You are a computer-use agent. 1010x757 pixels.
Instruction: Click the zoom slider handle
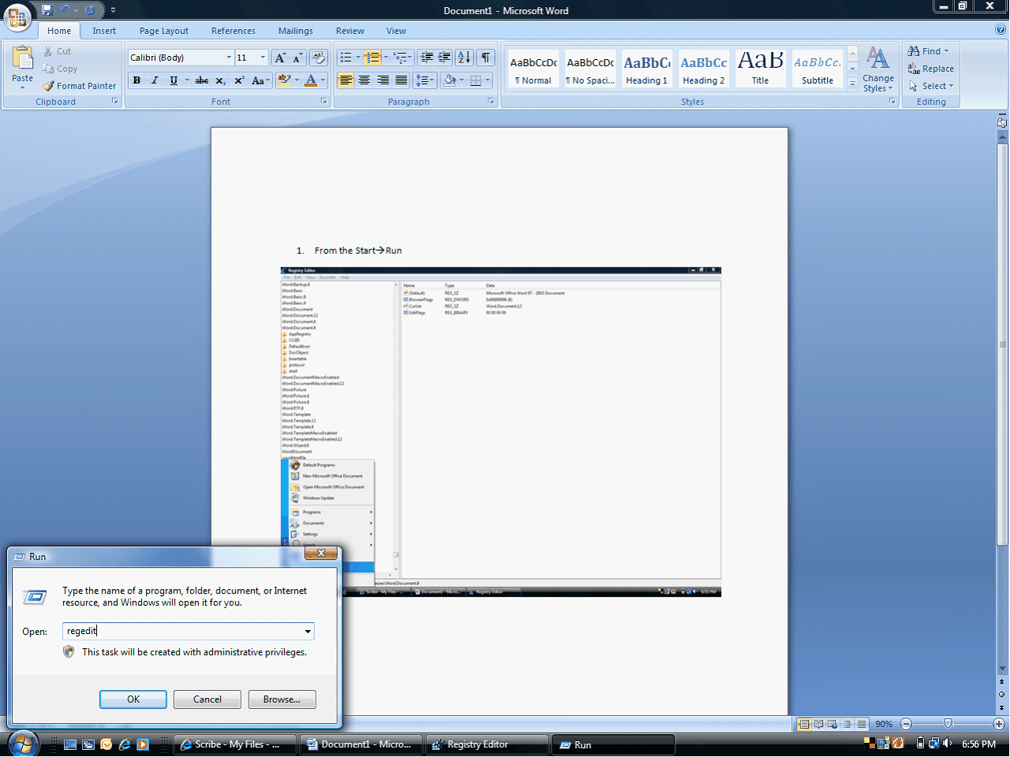948,724
